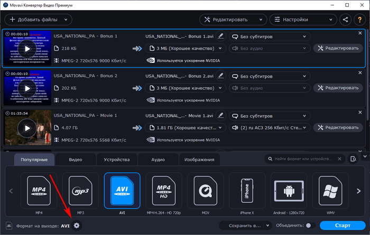Select the MP4 H.264 HD 720p preset

164,191
